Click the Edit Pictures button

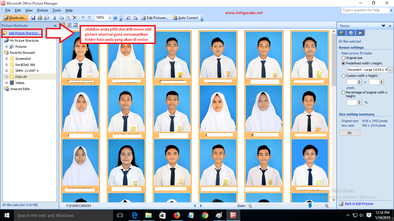click(155, 18)
